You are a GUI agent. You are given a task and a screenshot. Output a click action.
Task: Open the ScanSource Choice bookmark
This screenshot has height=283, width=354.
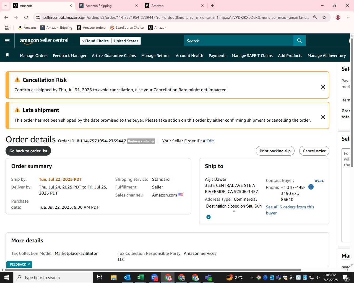click(127, 28)
